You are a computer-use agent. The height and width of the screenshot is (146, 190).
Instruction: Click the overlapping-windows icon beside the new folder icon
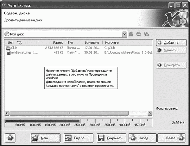pyautogui.click(x=146, y=34)
